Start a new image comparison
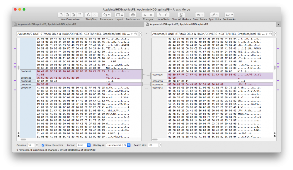Image resolution: width=293 pixels, height=170 pixels. [x=73, y=15]
